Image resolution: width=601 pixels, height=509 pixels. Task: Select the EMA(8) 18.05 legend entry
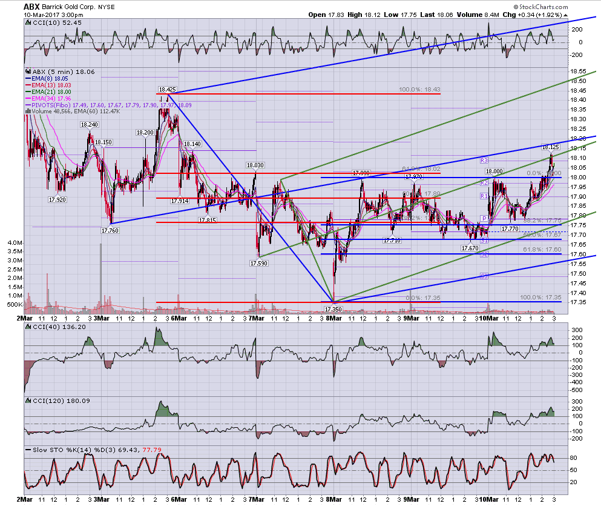tap(47, 79)
